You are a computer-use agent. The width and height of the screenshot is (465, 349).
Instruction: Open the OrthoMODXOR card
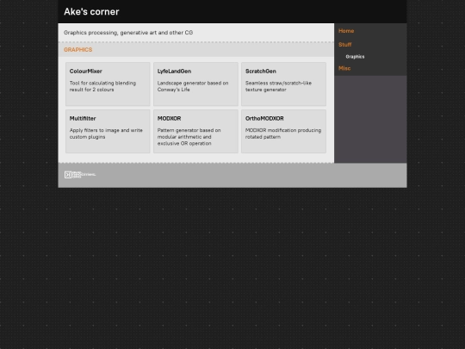[x=283, y=132]
